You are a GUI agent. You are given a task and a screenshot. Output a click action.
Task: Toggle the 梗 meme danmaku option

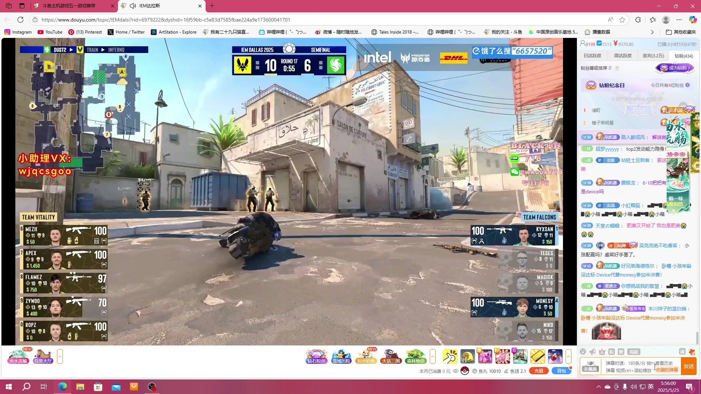(x=621, y=352)
